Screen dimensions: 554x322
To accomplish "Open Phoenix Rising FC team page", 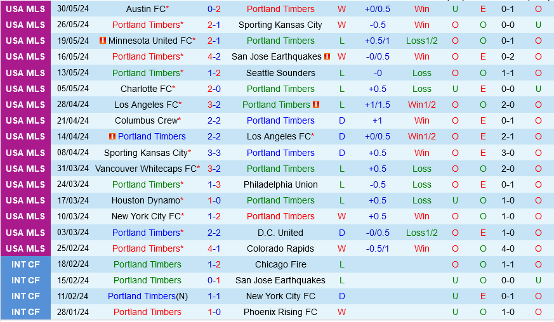I will pyautogui.click(x=280, y=312).
